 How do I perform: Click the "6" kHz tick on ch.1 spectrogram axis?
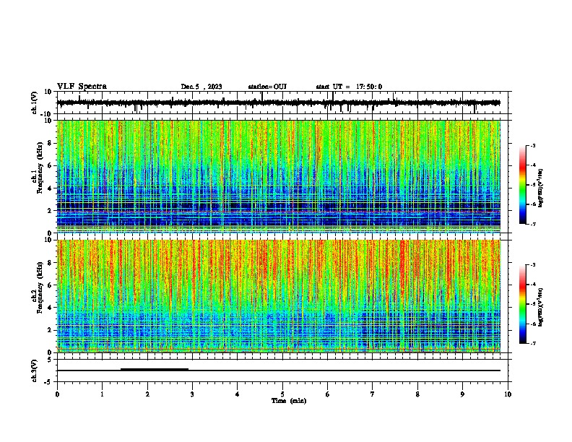click(51, 166)
